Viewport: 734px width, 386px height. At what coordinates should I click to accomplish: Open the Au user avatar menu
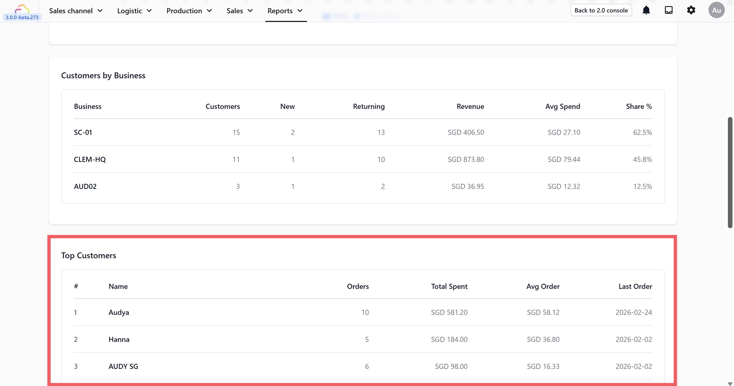pos(716,10)
